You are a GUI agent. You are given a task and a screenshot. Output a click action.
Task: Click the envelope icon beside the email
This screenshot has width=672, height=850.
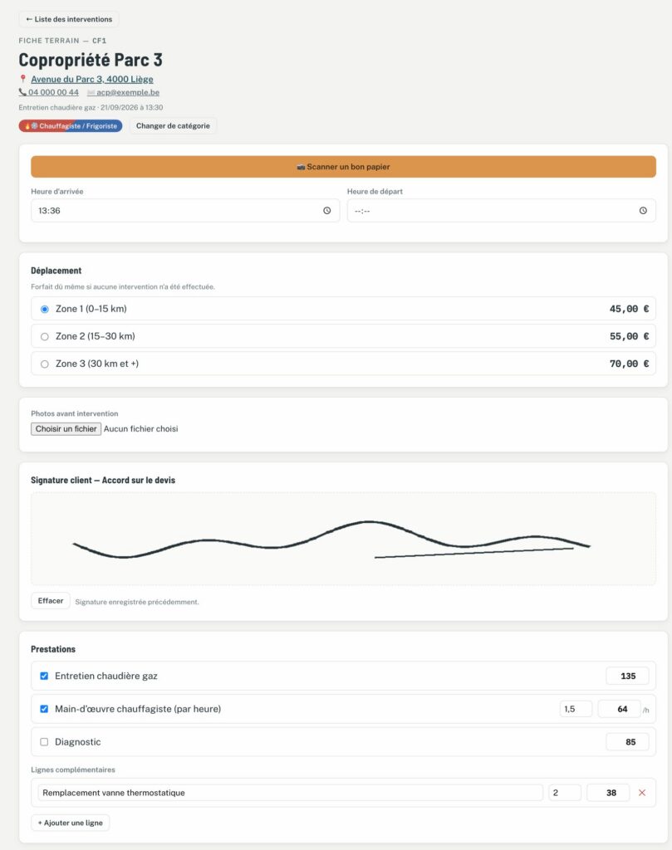(x=91, y=93)
